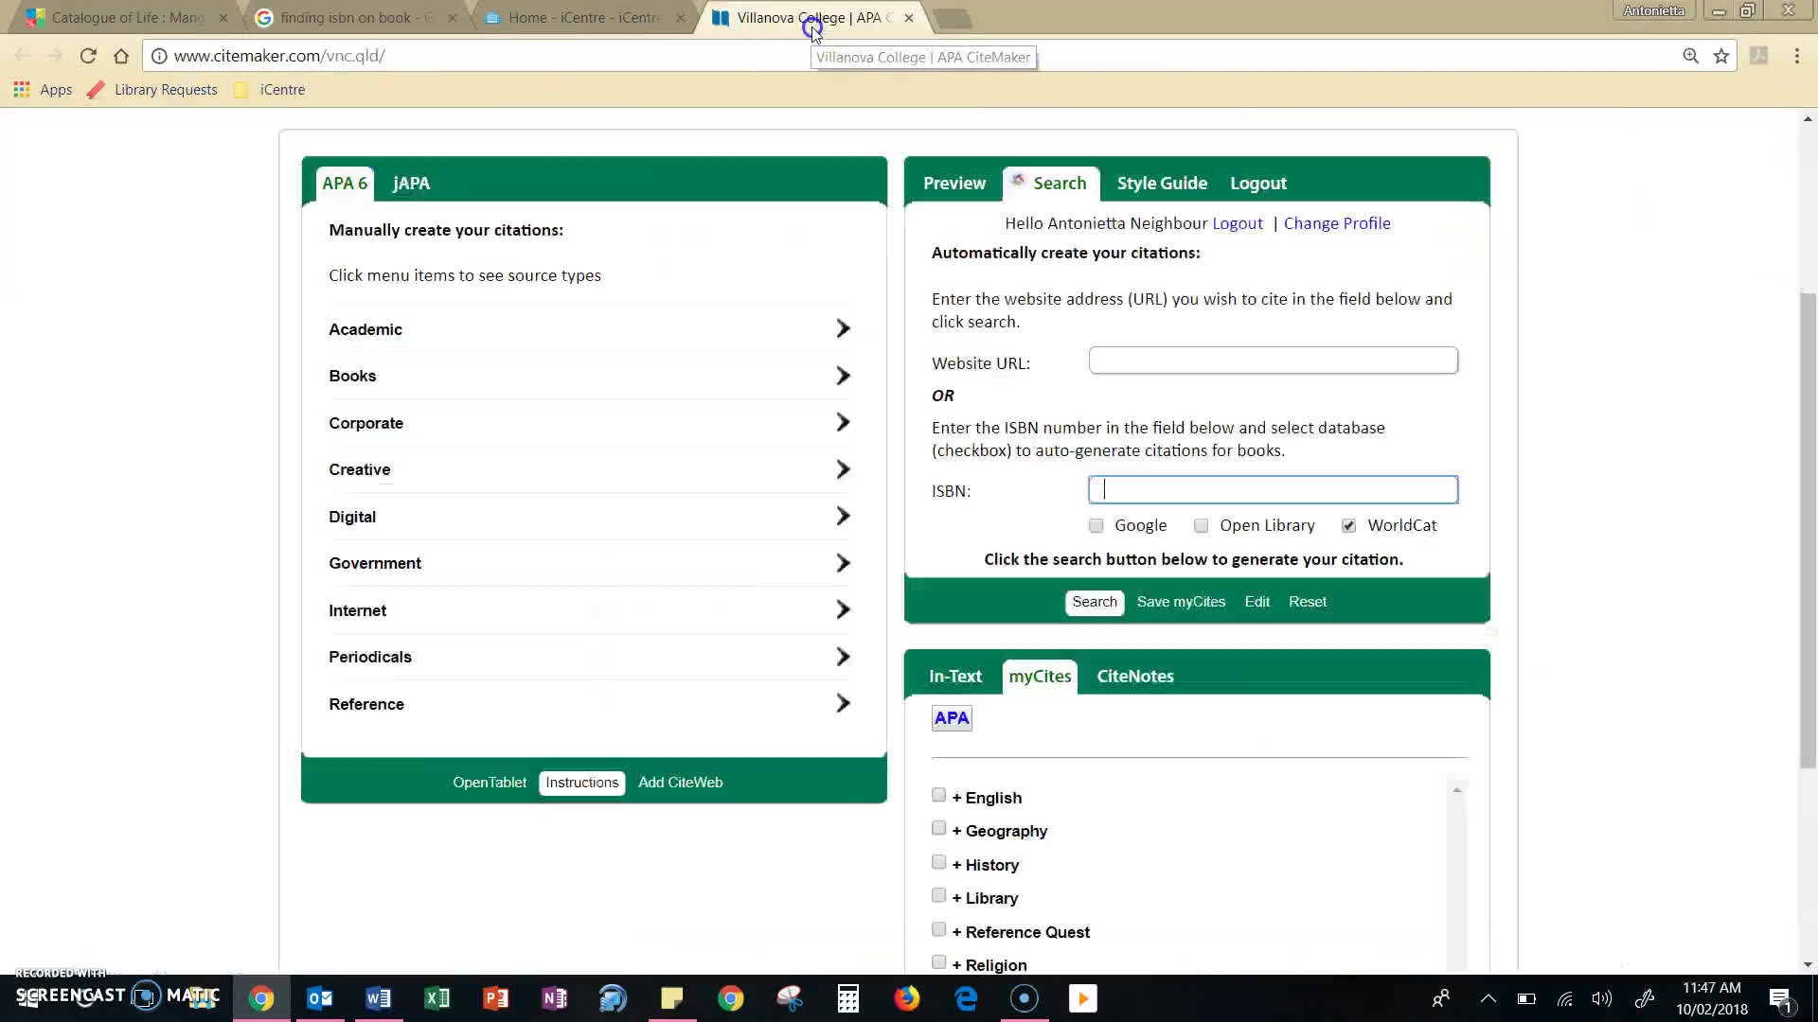The height and width of the screenshot is (1022, 1818).
Task: Open the Calculator taskbar icon
Action: coord(847,998)
